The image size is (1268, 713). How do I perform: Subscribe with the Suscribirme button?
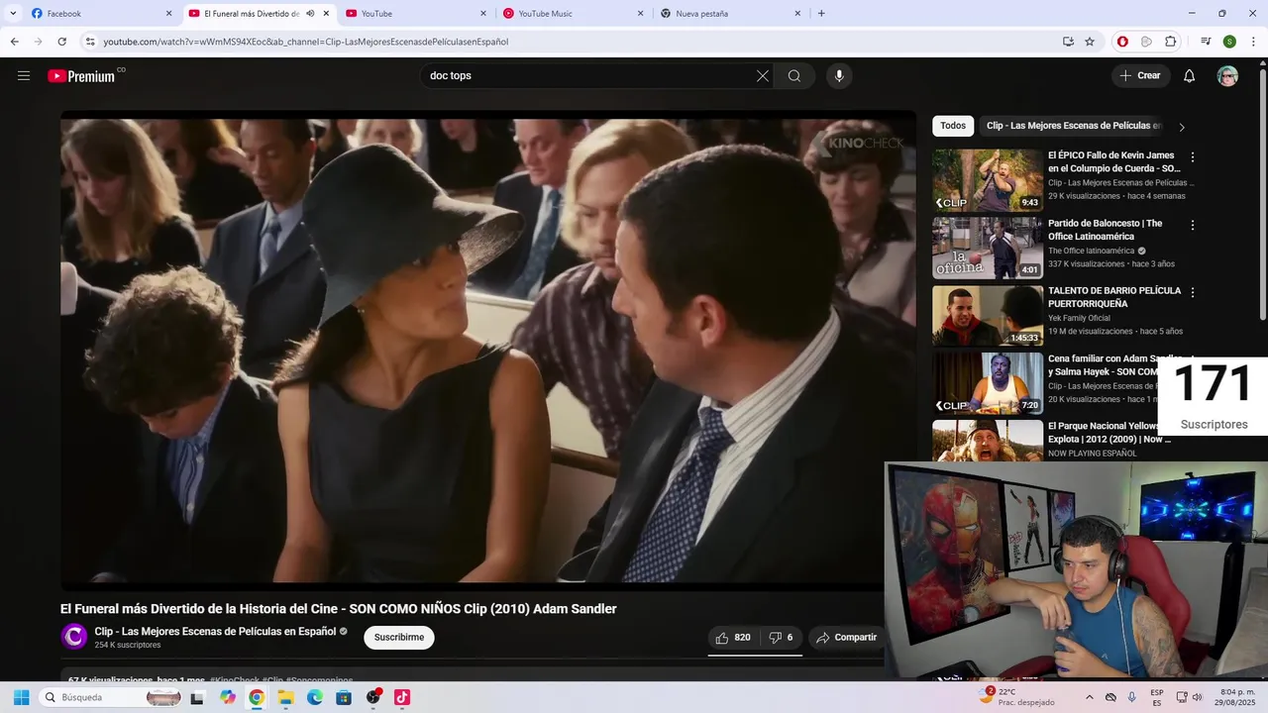[399, 638]
